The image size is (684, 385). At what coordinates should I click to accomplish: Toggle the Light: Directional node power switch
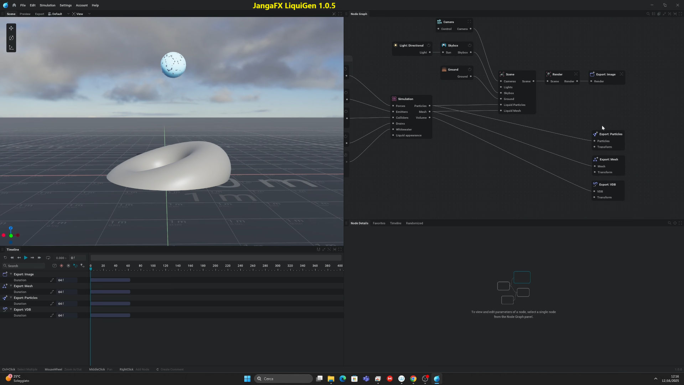click(429, 45)
